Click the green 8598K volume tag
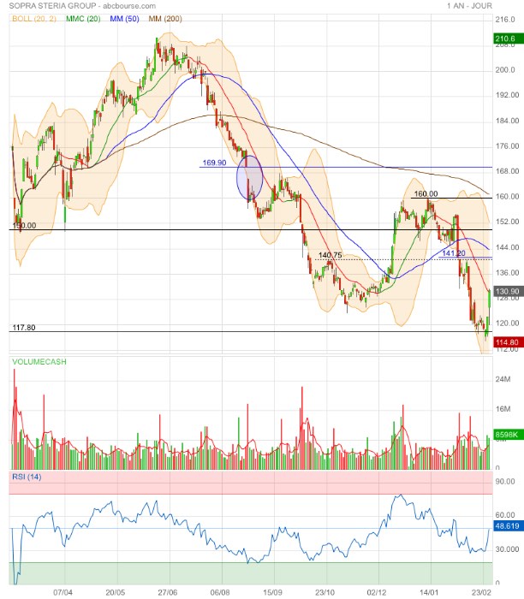This screenshot has width=524, height=599. (509, 435)
